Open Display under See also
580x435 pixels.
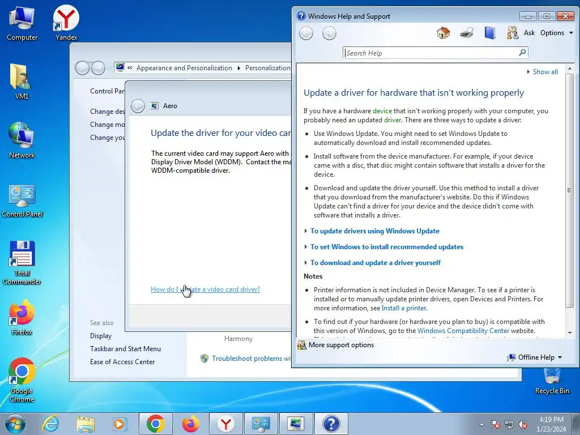point(101,336)
